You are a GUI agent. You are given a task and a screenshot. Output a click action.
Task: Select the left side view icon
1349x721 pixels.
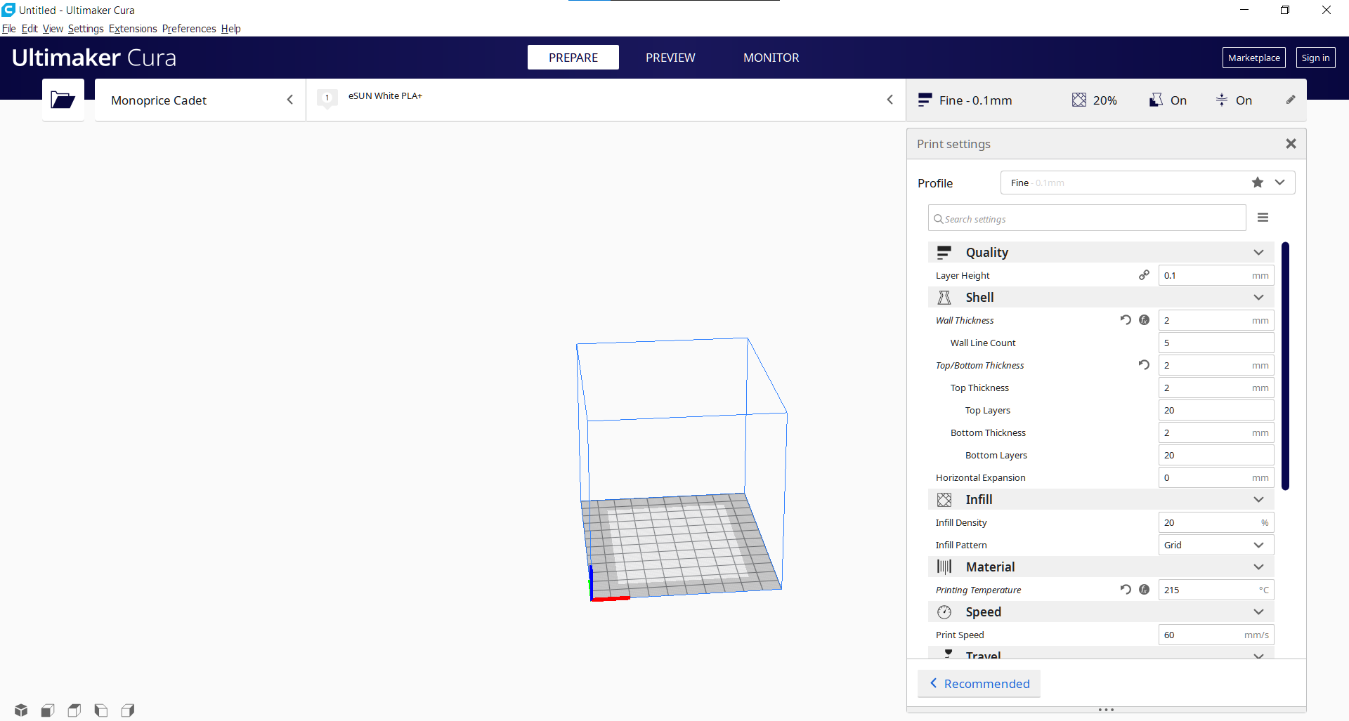coord(101,710)
